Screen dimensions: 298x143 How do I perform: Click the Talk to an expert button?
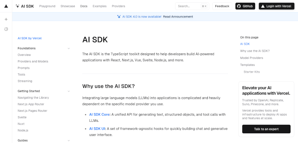[266, 129]
